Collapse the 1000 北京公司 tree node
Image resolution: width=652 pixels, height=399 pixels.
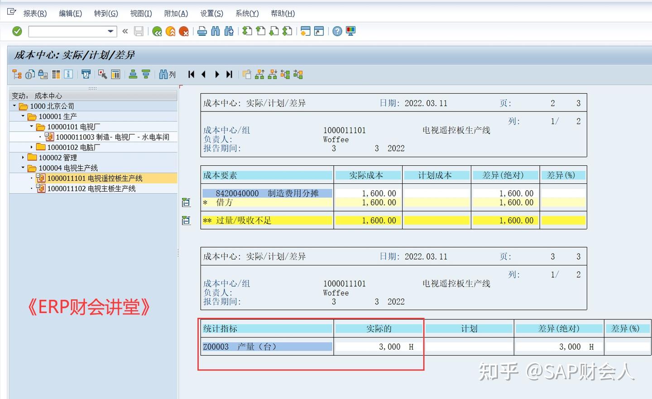(14, 106)
